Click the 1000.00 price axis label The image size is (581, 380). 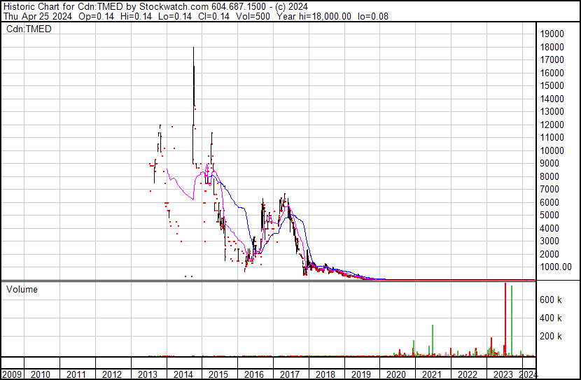[x=556, y=267]
